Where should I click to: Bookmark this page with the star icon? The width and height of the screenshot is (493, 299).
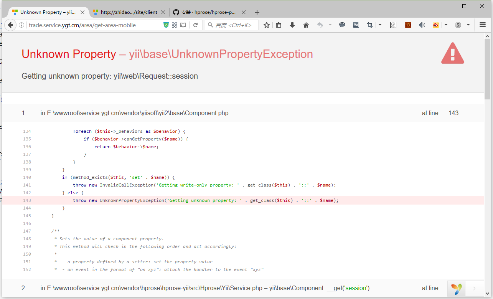coord(267,25)
